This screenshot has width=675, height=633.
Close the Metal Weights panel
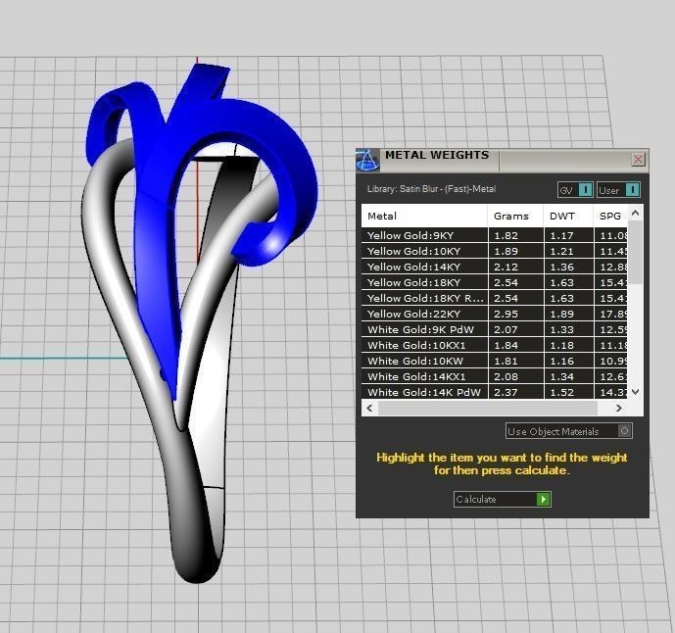pyautogui.click(x=638, y=160)
